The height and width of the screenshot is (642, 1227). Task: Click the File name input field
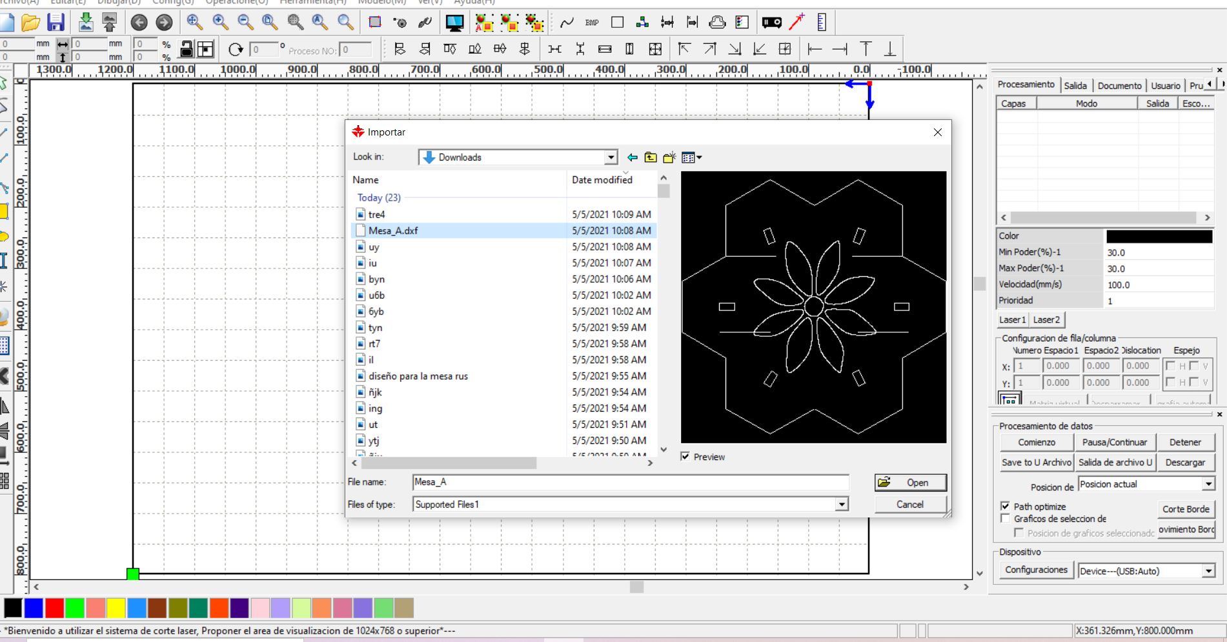tap(631, 482)
